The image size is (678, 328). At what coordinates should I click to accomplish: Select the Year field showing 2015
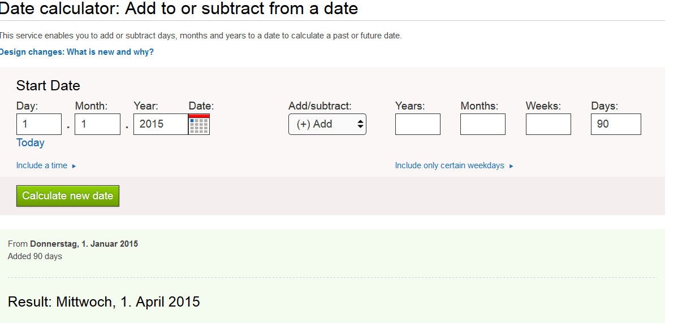(161, 124)
